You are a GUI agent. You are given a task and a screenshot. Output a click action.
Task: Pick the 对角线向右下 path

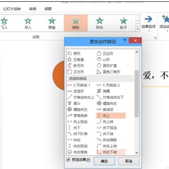(110, 97)
